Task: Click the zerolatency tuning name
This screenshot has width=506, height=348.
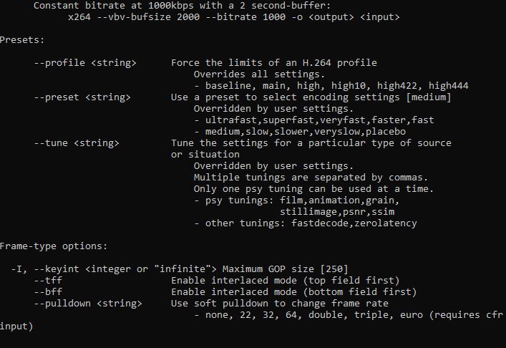Action: 386,223
